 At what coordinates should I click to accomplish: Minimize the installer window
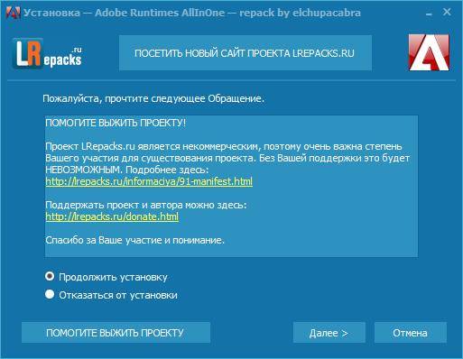click(429, 14)
